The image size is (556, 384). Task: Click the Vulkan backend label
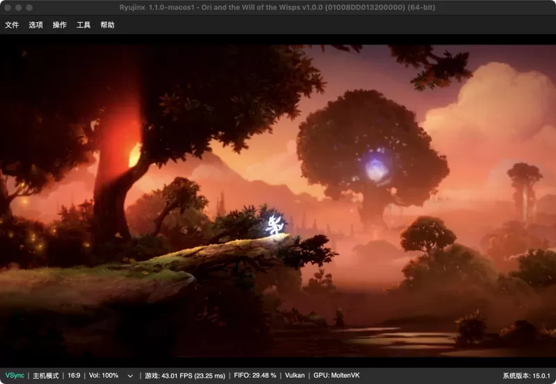[295, 376]
